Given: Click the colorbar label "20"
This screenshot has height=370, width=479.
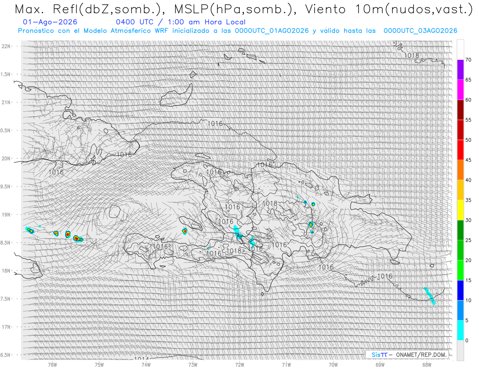Looking at the screenshot, I should click(x=468, y=260).
